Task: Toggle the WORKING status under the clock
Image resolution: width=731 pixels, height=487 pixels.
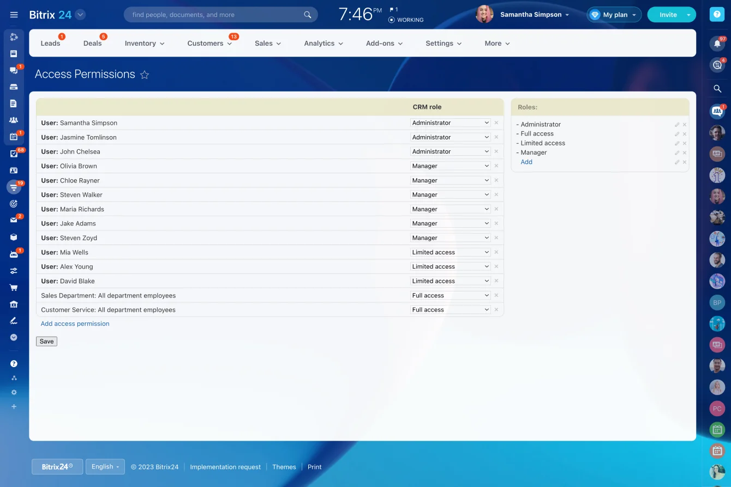Action: tap(406, 20)
